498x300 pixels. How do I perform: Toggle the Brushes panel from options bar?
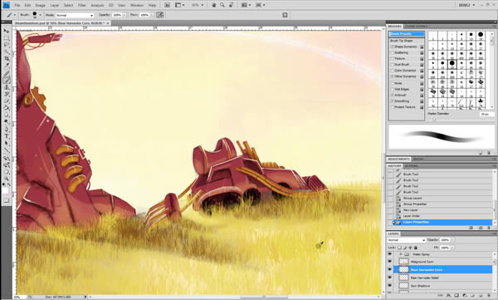285,15
